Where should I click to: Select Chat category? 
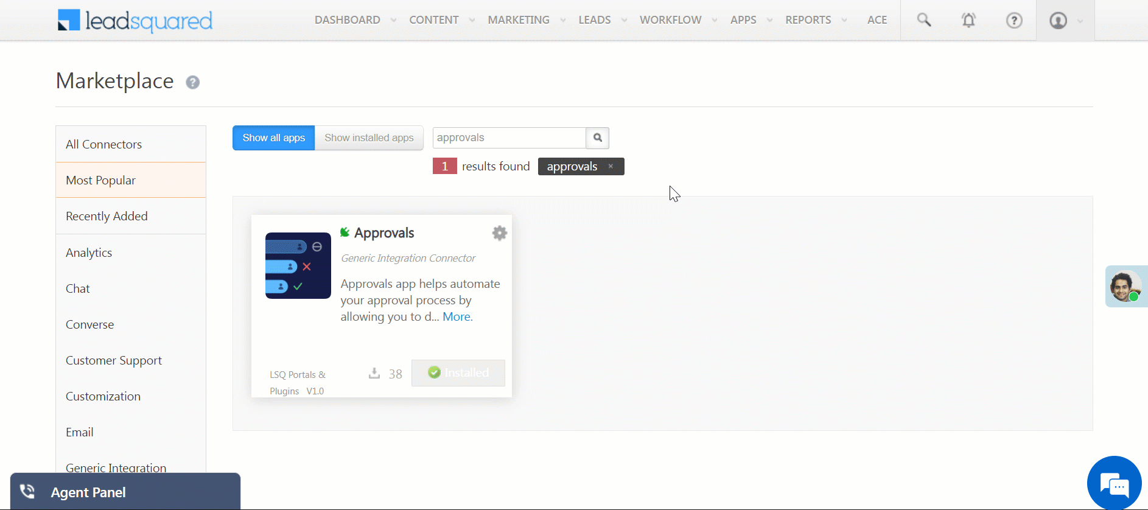131,288
